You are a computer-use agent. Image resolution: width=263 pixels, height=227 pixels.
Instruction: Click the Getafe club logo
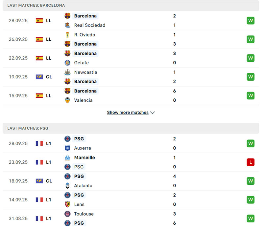click(67, 63)
